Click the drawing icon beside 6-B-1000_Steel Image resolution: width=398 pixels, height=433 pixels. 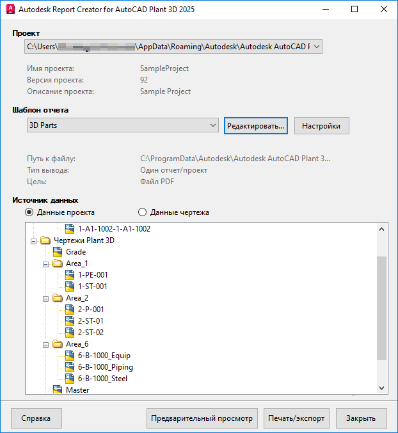pyautogui.click(x=70, y=379)
